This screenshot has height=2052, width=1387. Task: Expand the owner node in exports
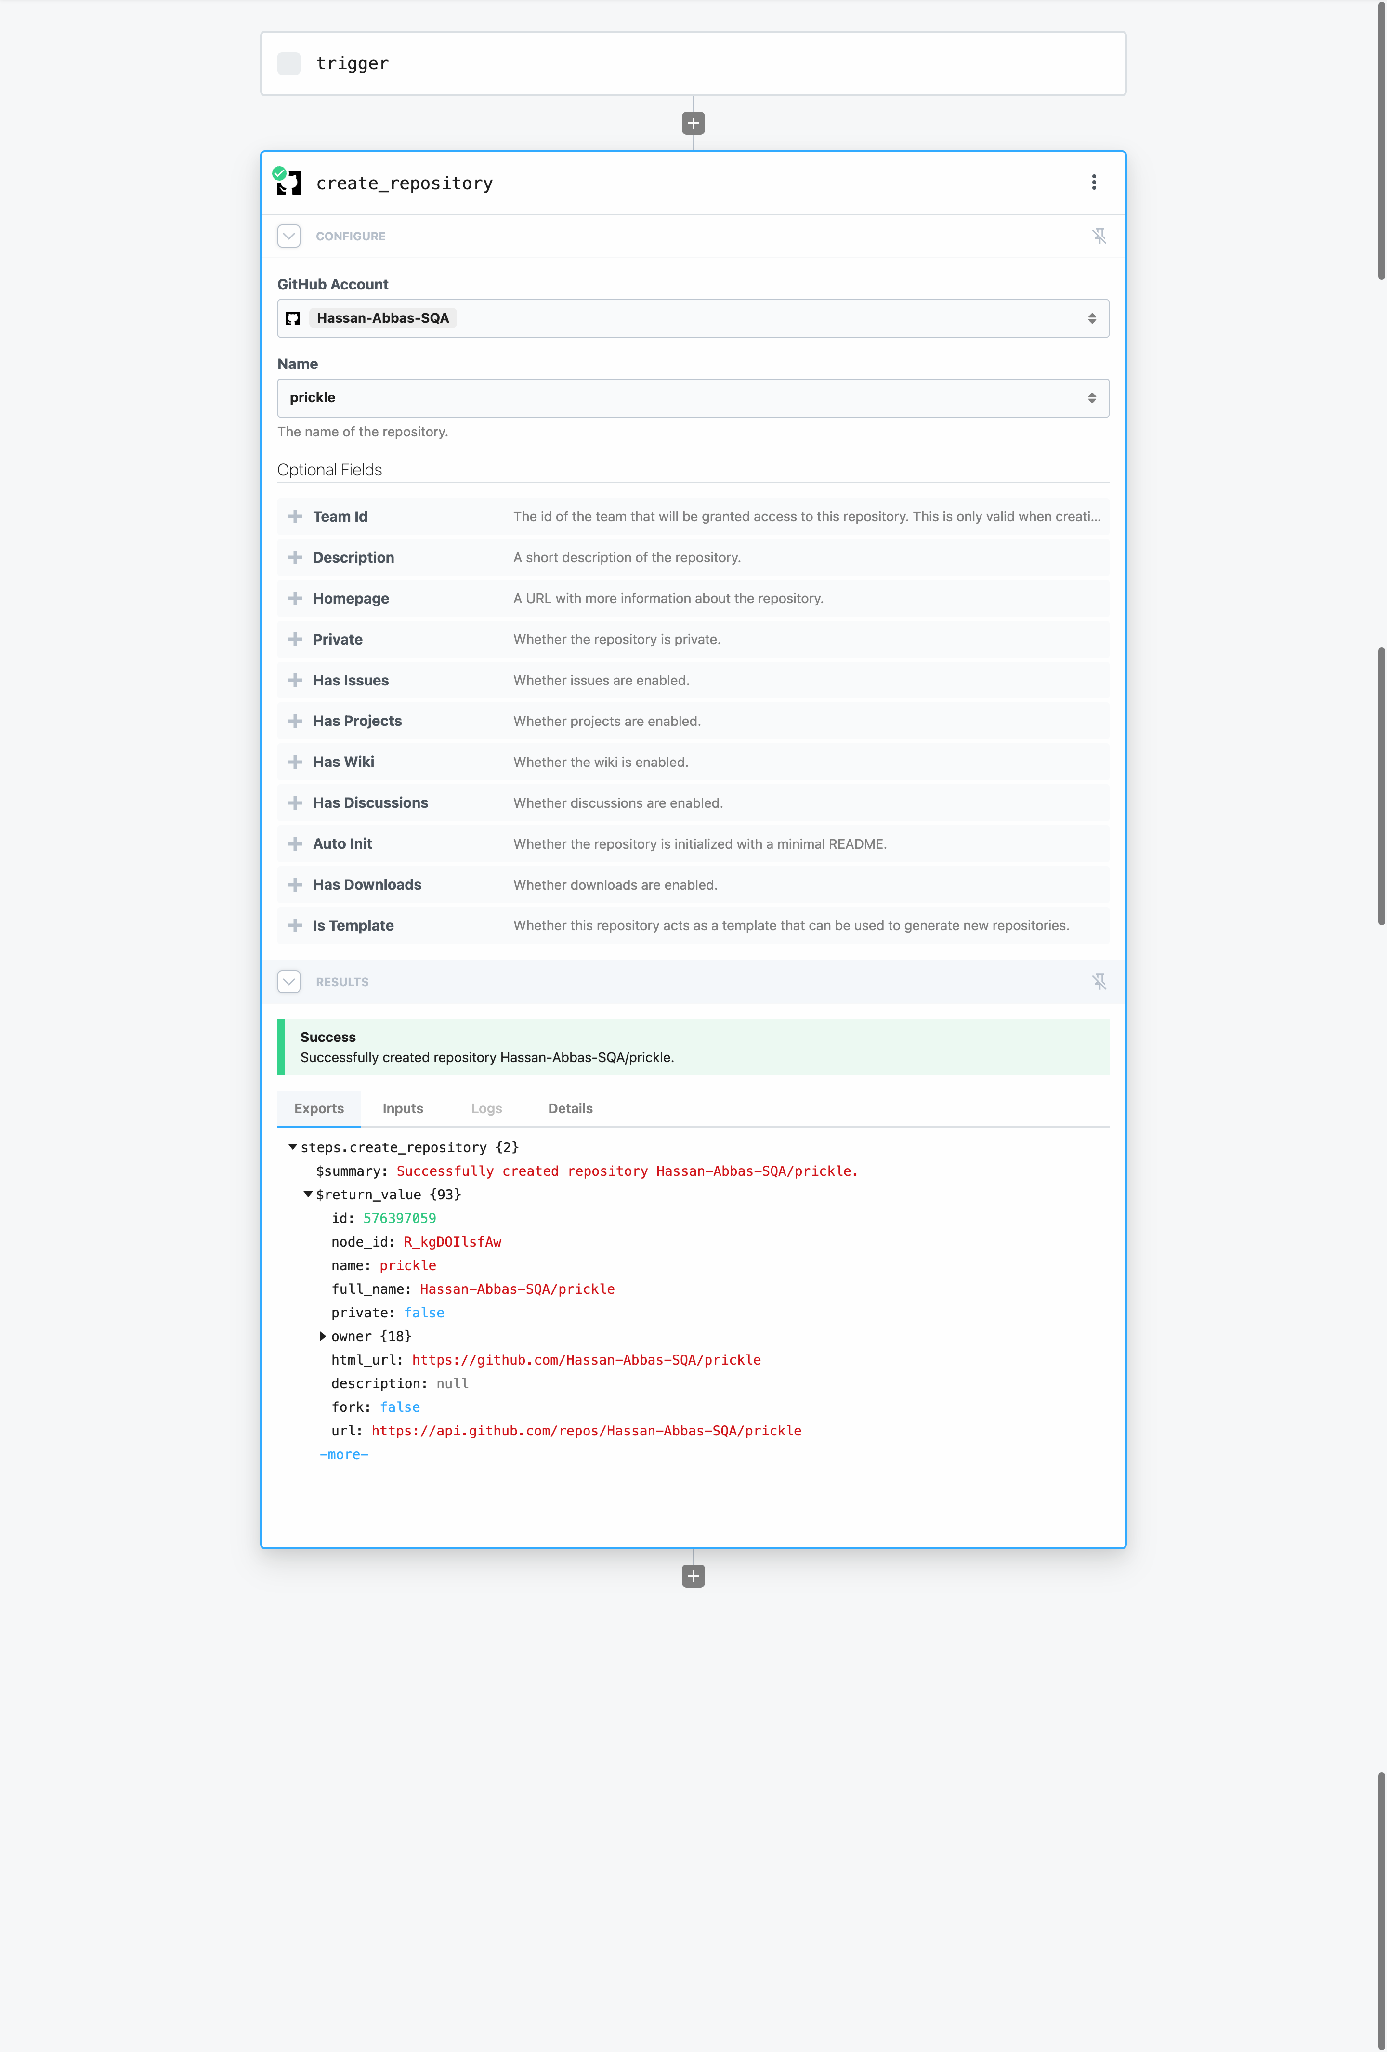(323, 1336)
